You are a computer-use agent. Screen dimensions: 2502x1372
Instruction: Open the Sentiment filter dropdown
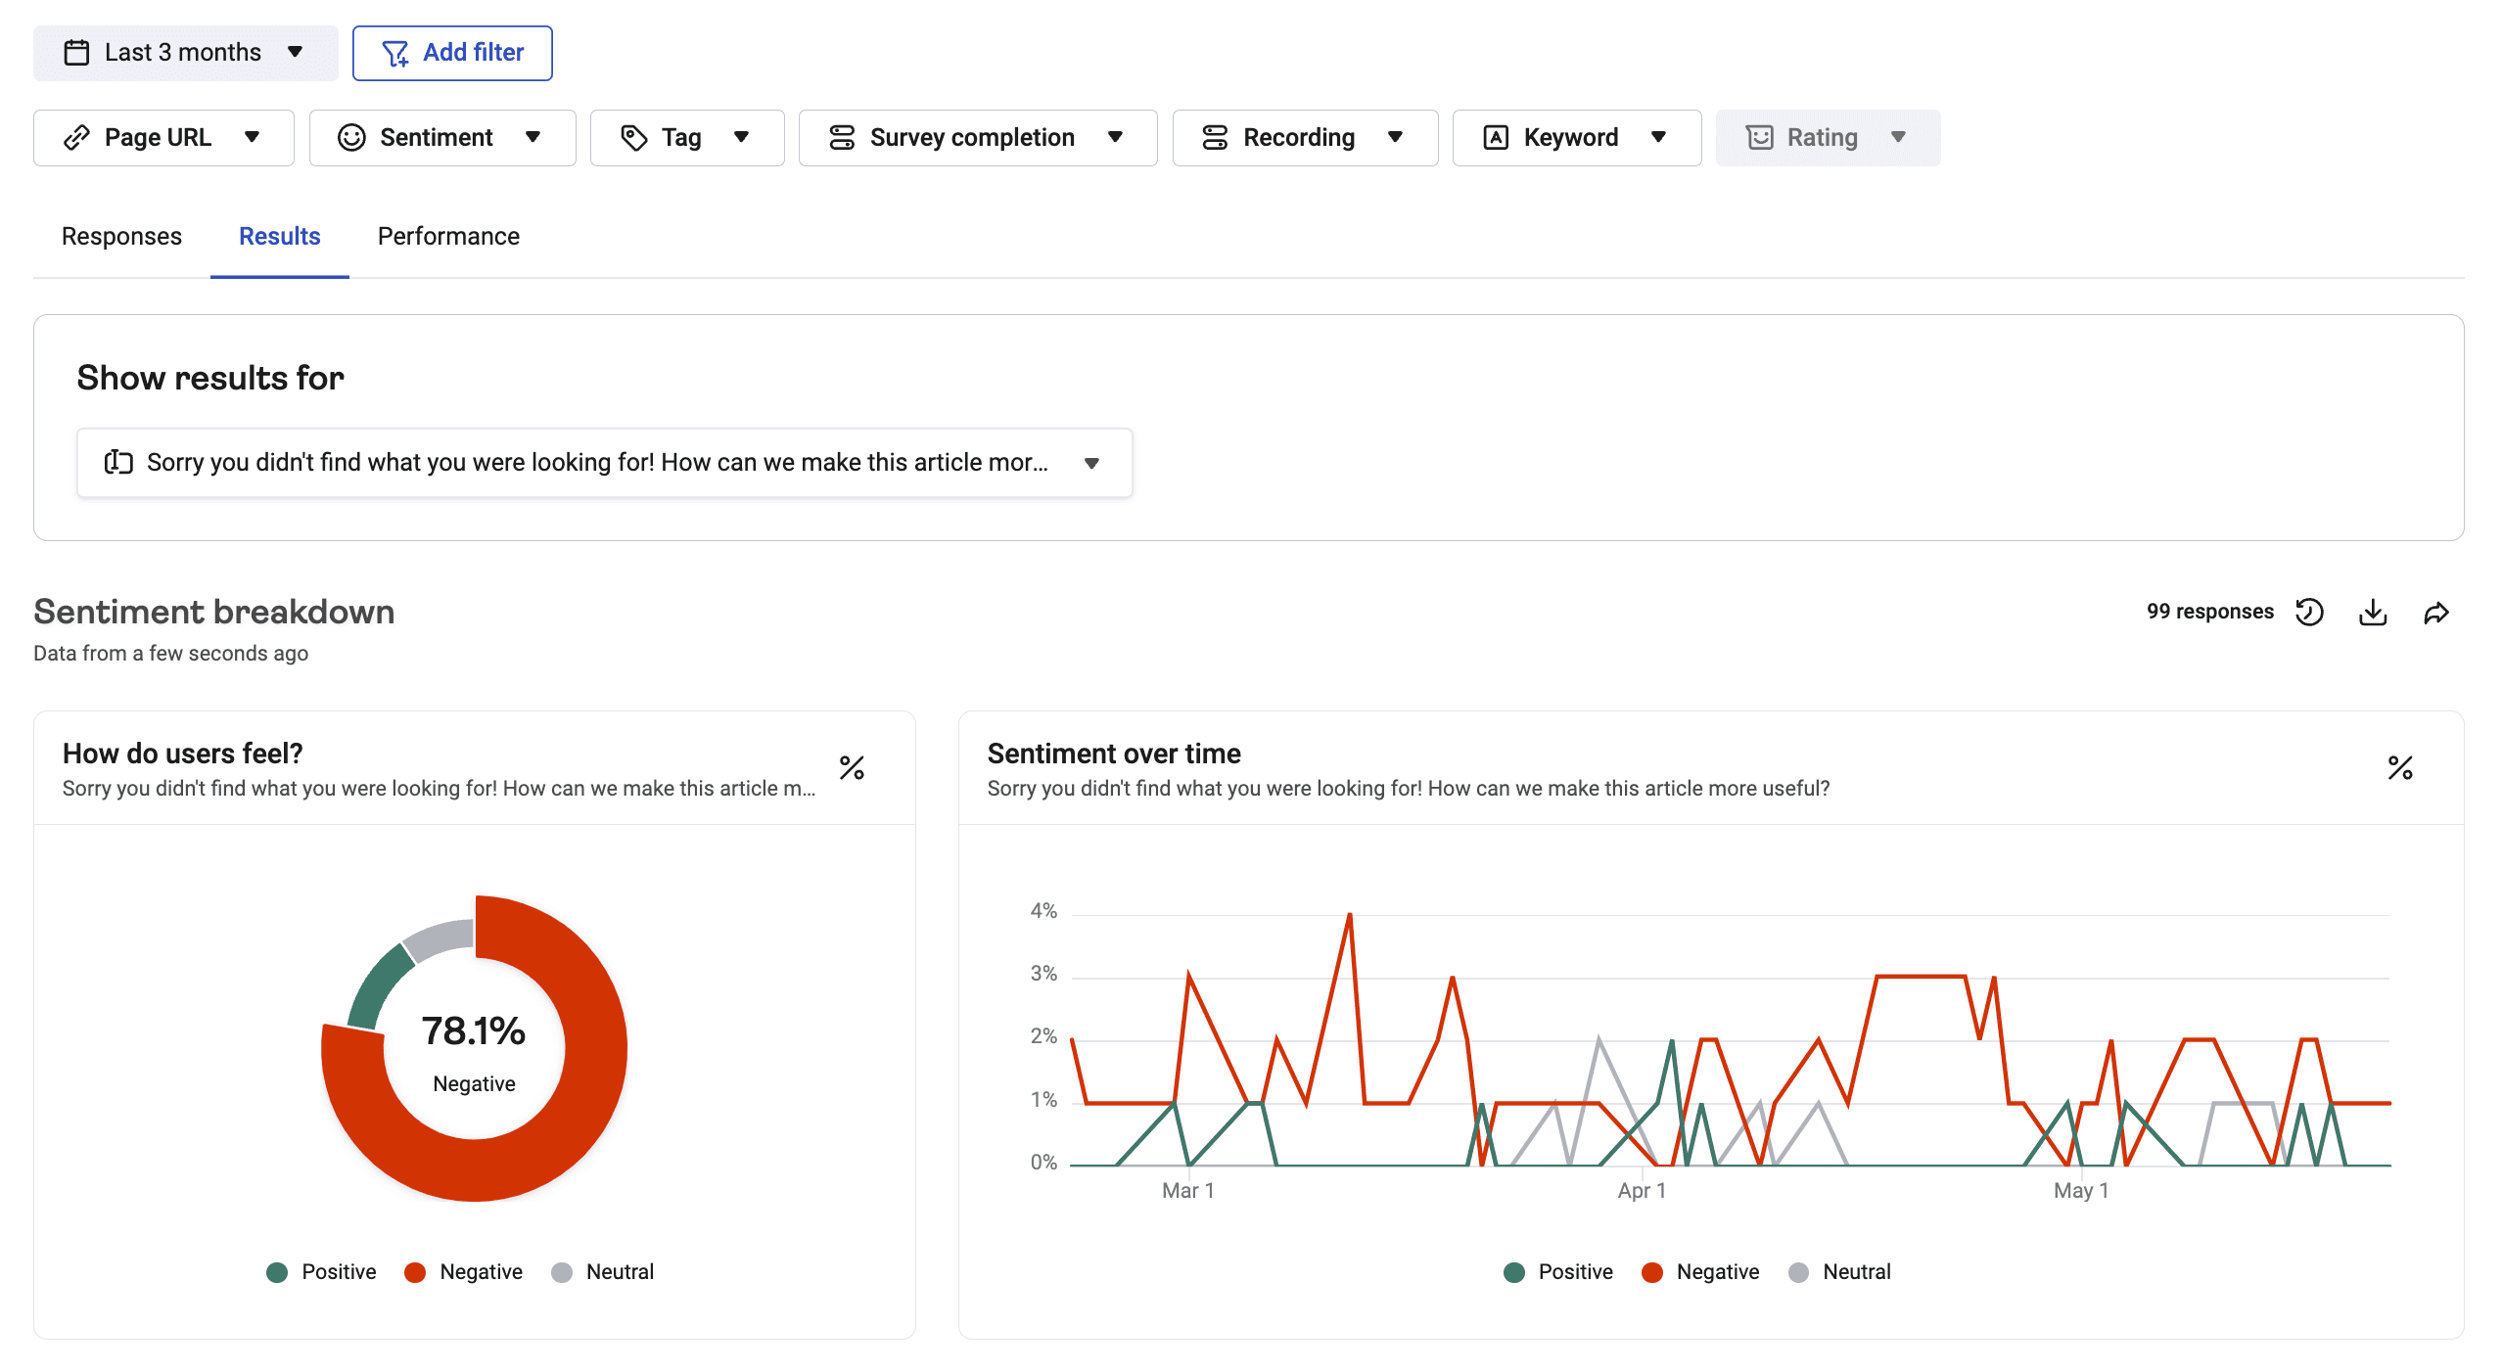coord(442,138)
